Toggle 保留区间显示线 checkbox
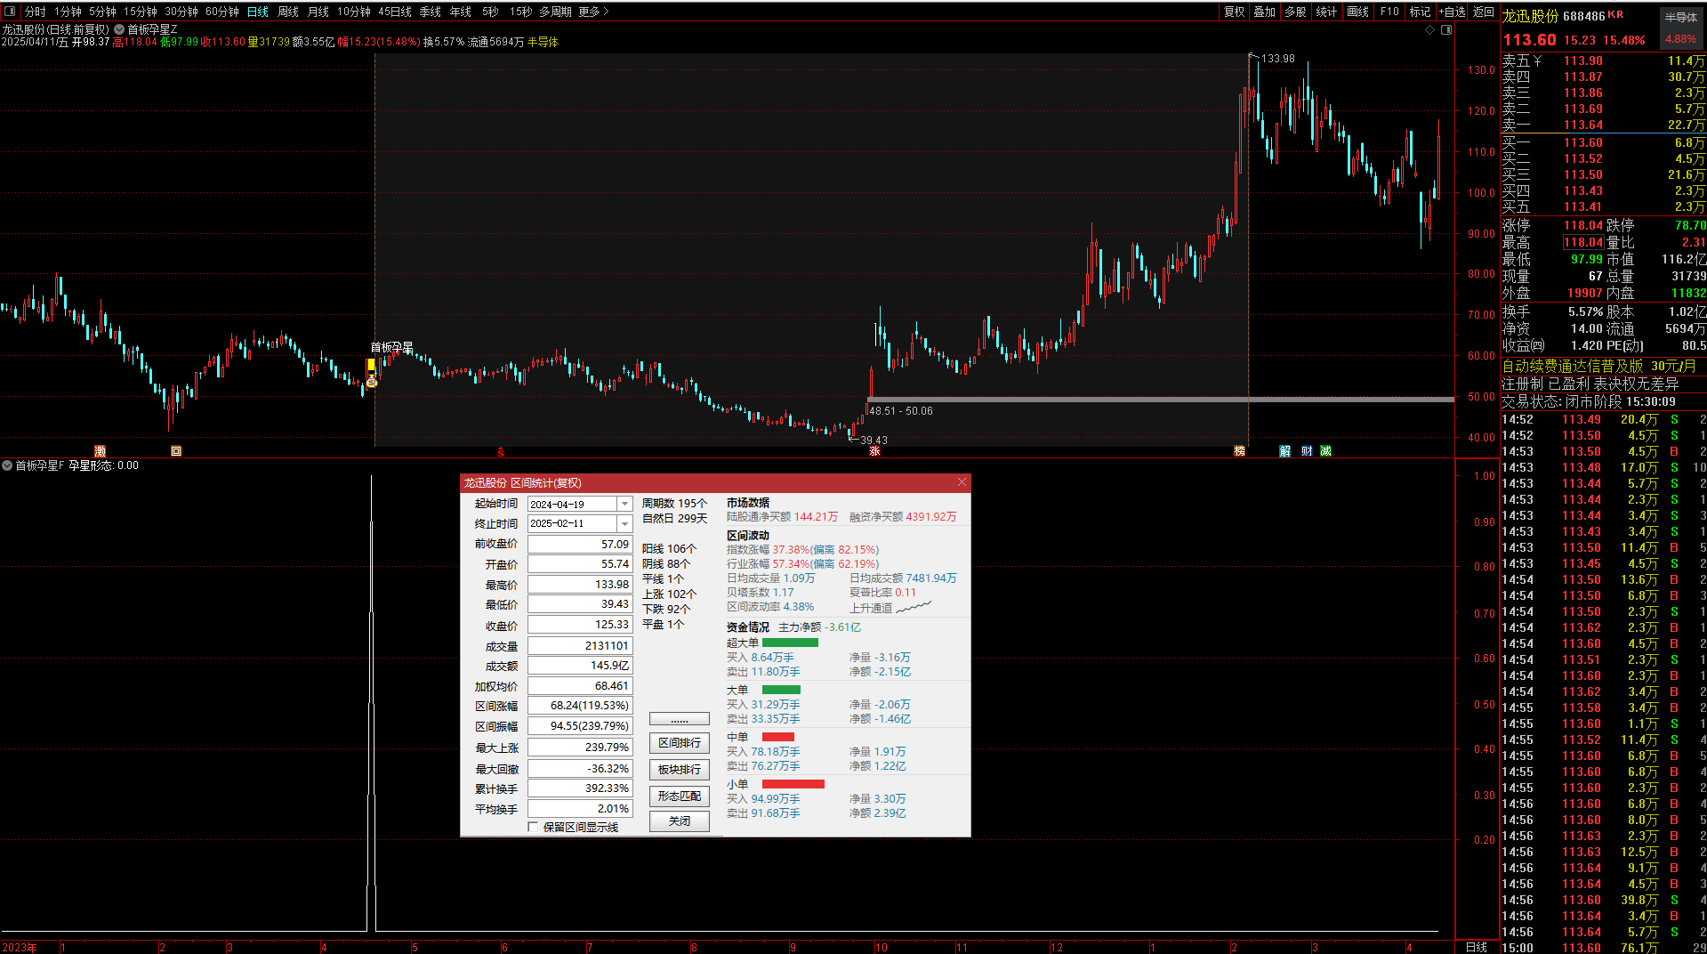This screenshot has height=954, width=1707. pos(533,828)
